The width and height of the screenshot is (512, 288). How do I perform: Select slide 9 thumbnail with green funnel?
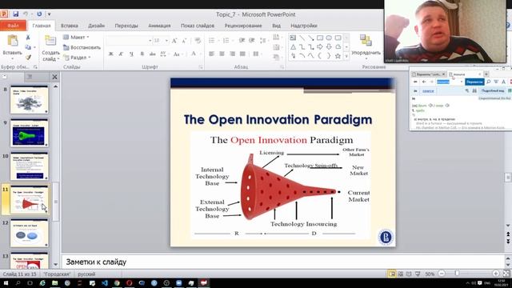pos(30,133)
